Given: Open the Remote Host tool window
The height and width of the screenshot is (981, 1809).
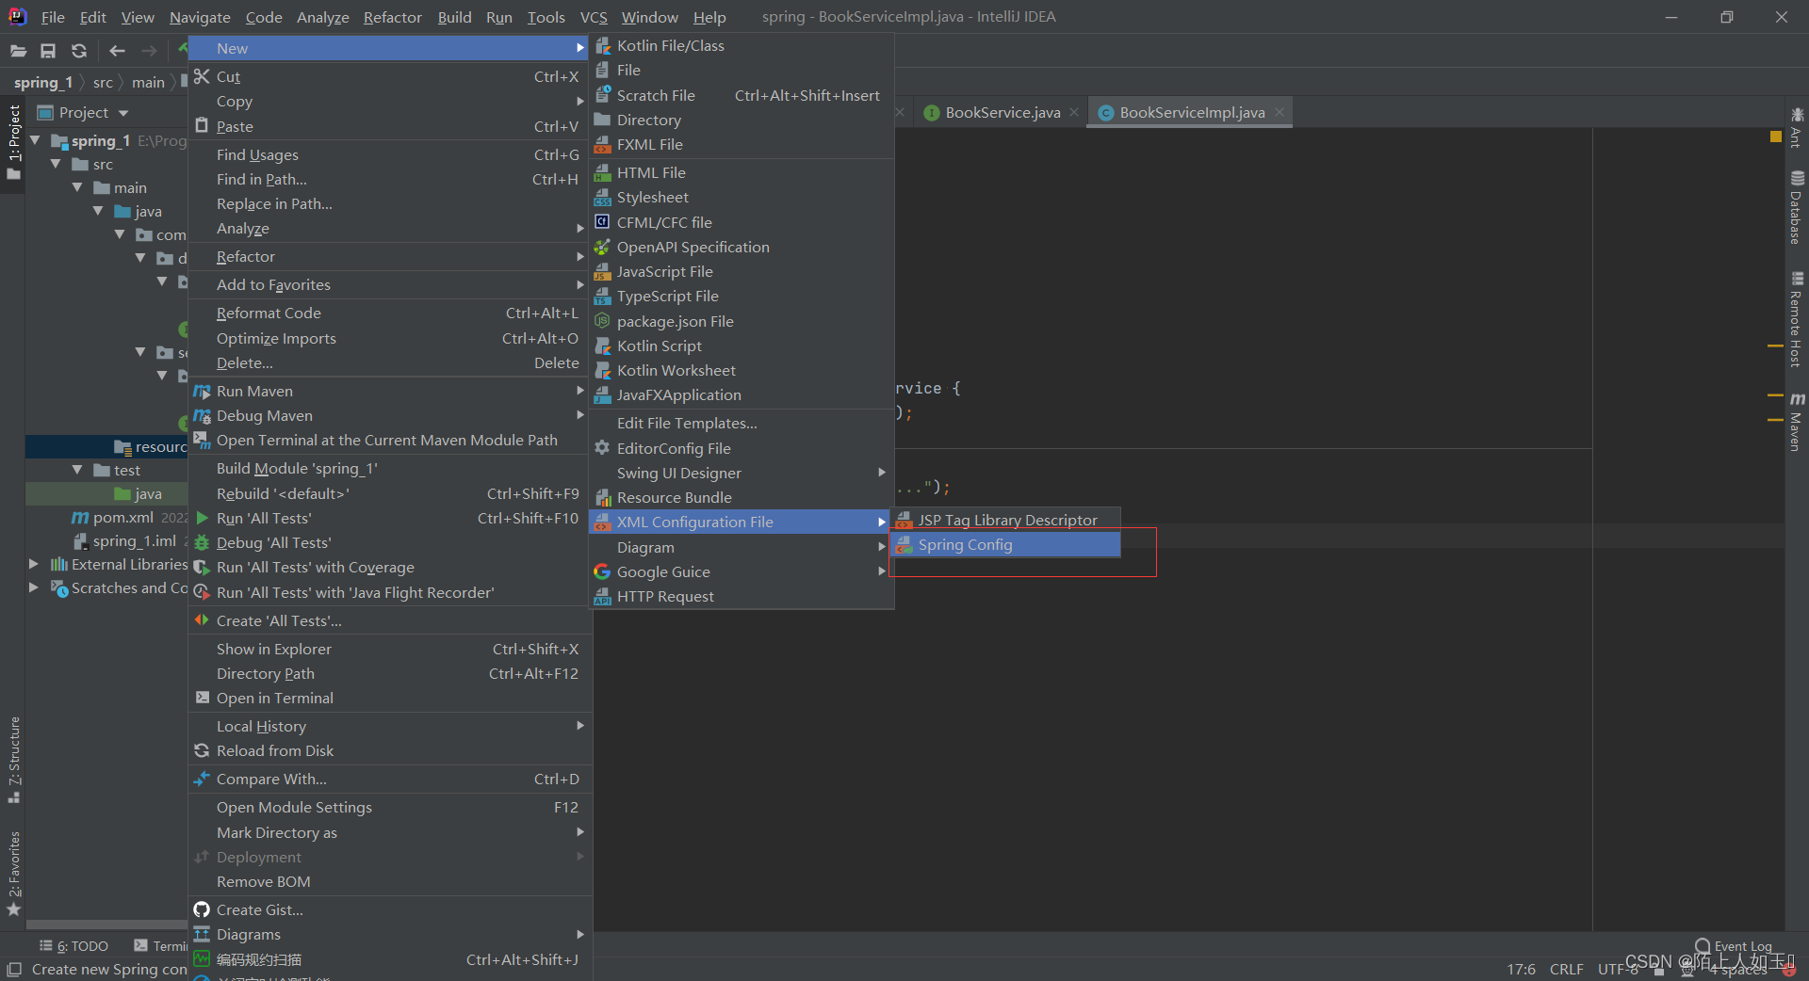Looking at the screenshot, I should (x=1797, y=320).
